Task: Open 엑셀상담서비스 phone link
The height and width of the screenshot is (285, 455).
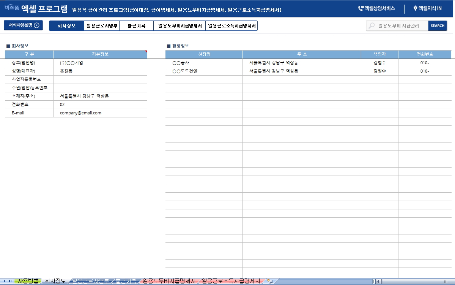Action: [376, 8]
